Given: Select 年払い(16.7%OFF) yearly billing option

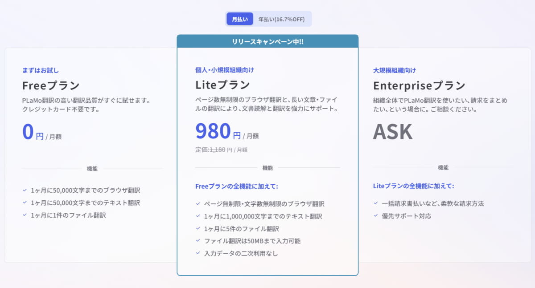Looking at the screenshot, I should click(x=281, y=19).
